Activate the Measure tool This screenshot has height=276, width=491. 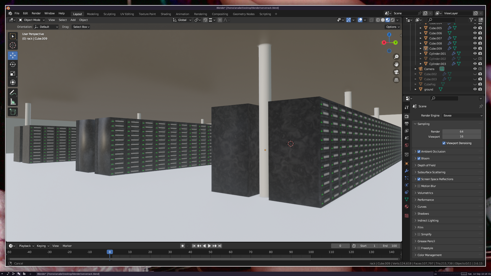click(13, 102)
